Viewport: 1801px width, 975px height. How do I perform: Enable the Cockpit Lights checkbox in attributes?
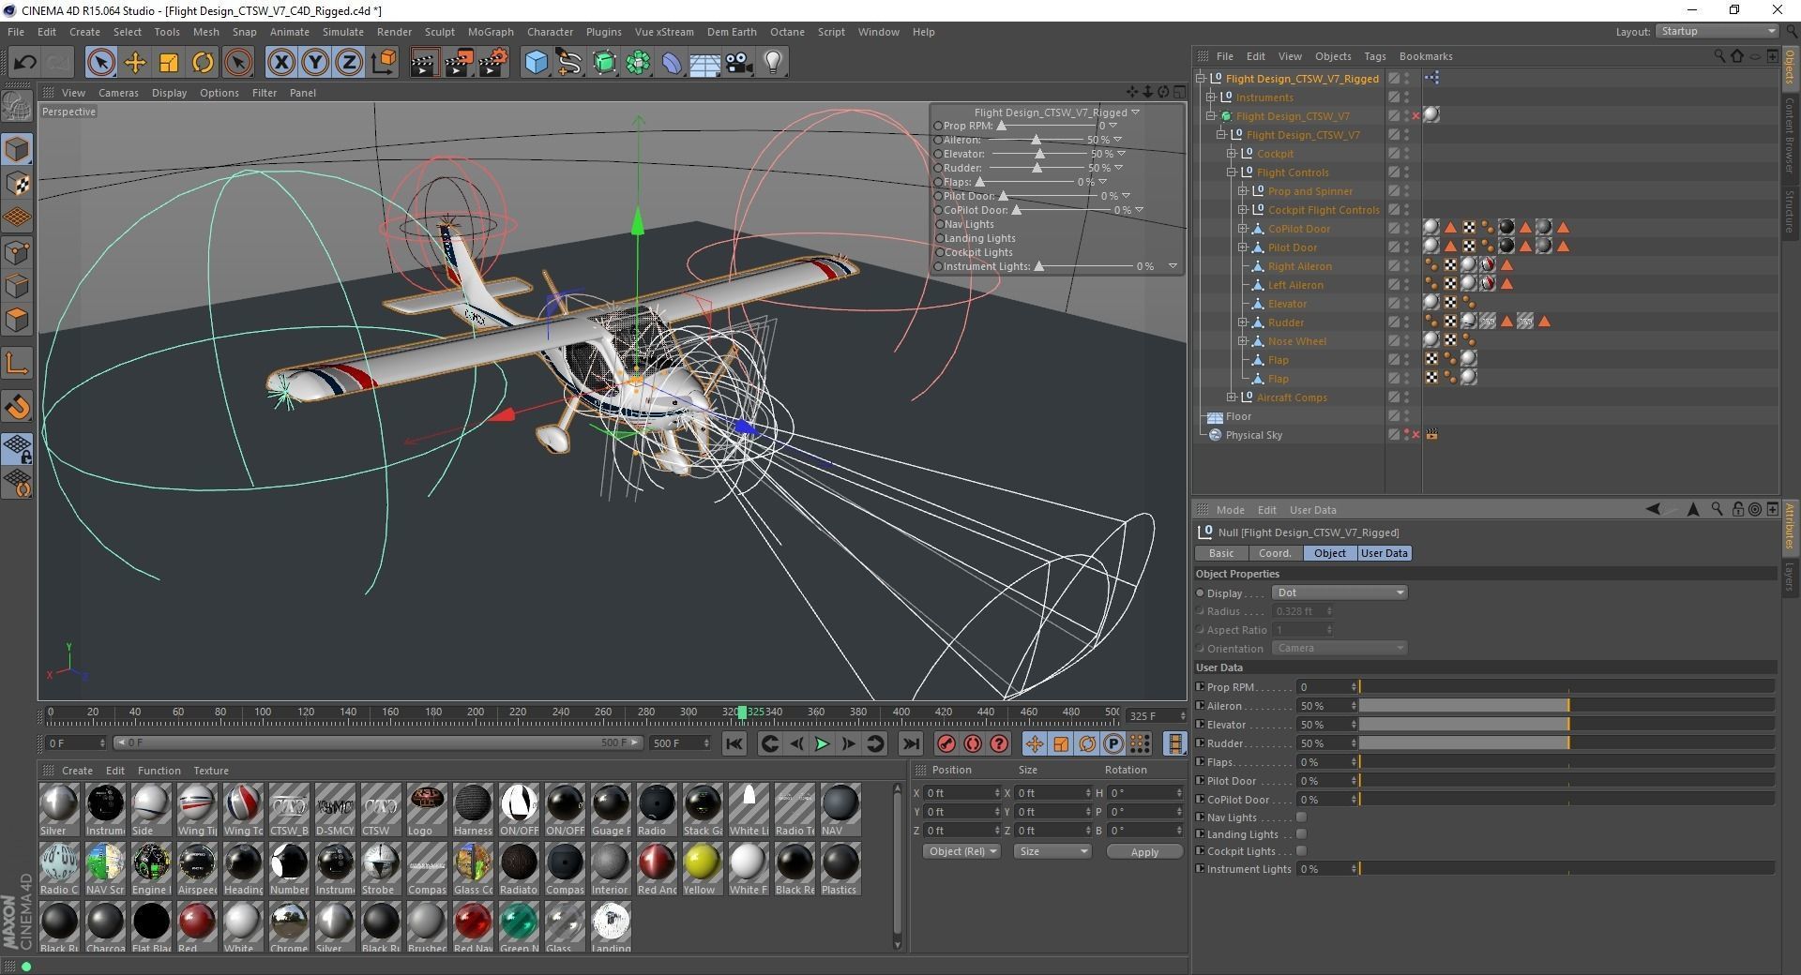tap(1301, 851)
